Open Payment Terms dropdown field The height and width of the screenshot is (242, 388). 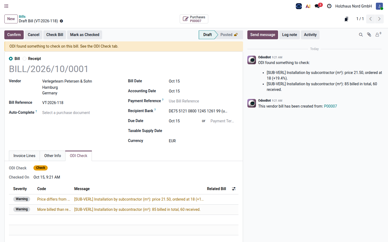(223, 121)
